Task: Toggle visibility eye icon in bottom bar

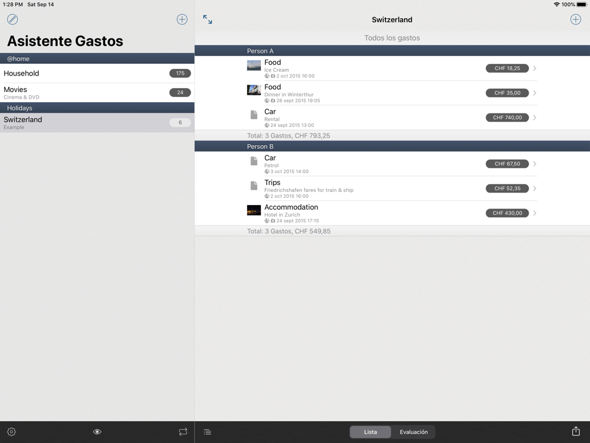Action: [x=97, y=432]
